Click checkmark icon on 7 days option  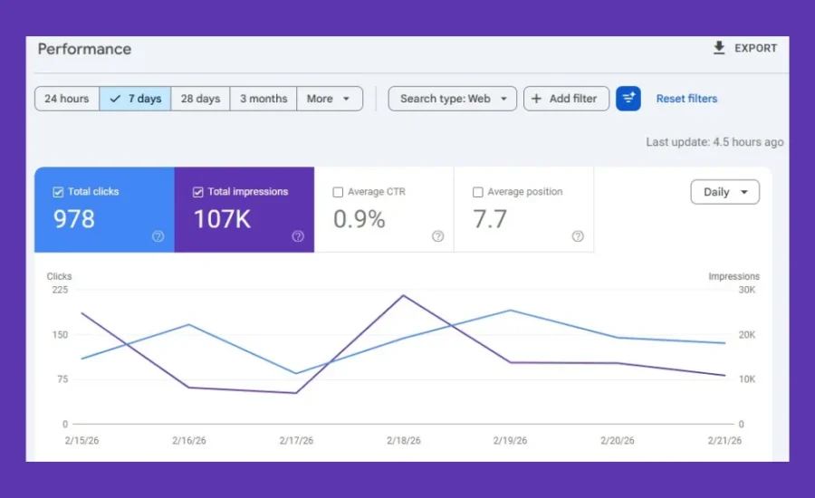click(x=115, y=99)
